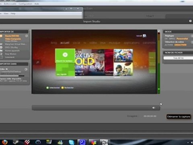Choose the ManyCam Virtual Webcam source icon
The width and height of the screenshot is (193, 145).
[x=1, y=44]
